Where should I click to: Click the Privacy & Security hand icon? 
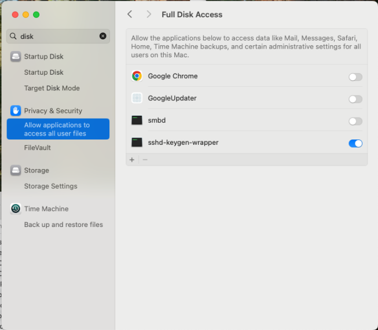16,111
